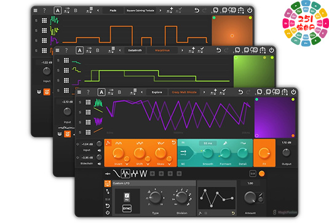Select the first curved-slope modulator tab
Screen dimensions: 329x223
[116, 173]
